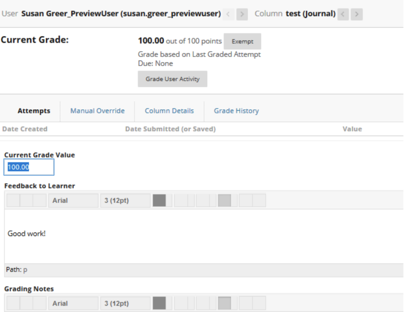Click dark gray color swatch in Grading Notes toolbar
The height and width of the screenshot is (312, 404).
coord(159,303)
